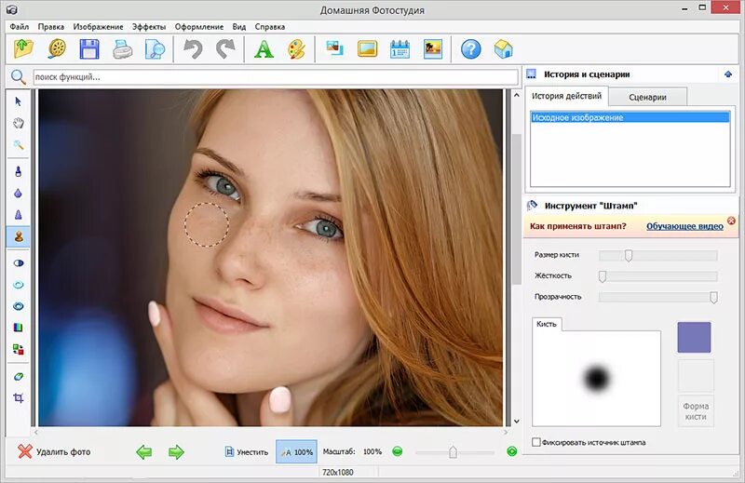Open the Правка menu

tap(51, 27)
